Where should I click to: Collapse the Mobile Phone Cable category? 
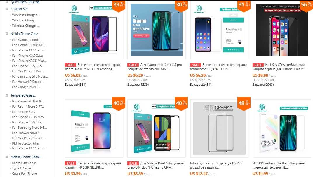click(x=7, y=157)
